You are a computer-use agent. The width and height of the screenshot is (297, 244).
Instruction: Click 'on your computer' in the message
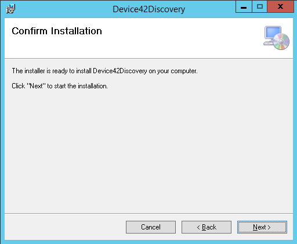(x=173, y=71)
